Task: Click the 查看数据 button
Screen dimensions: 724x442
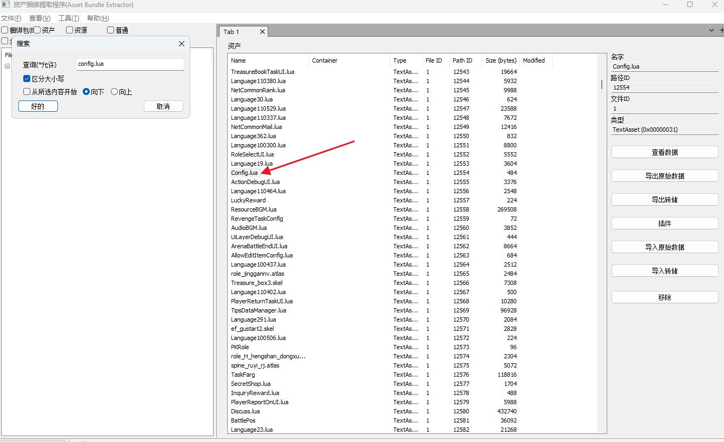Action: pos(665,152)
